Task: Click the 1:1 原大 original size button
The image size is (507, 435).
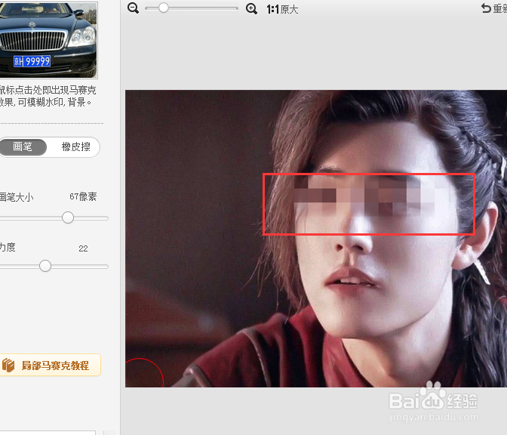Action: pyautogui.click(x=282, y=9)
